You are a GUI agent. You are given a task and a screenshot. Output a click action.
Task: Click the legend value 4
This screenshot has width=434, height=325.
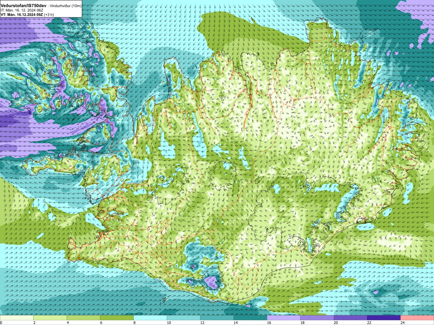click(68, 323)
